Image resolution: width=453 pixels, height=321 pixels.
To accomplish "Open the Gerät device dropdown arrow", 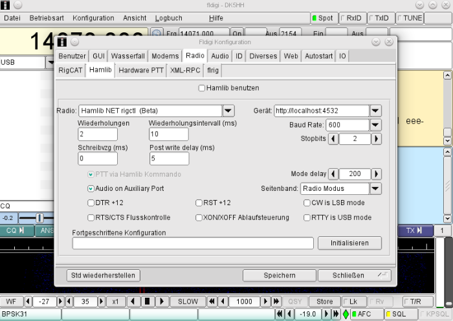I will 375,111.
